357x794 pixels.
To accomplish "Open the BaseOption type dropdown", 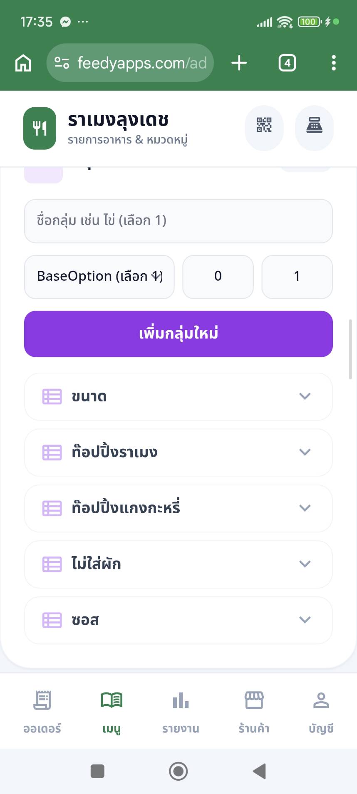I will (x=99, y=277).
